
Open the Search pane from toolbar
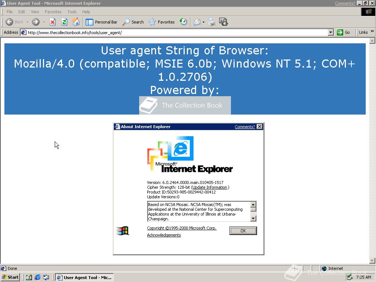[x=133, y=22]
